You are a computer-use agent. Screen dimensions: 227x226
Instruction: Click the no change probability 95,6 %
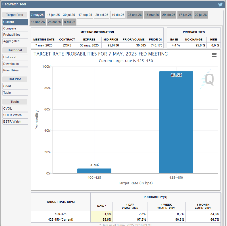[194, 45]
